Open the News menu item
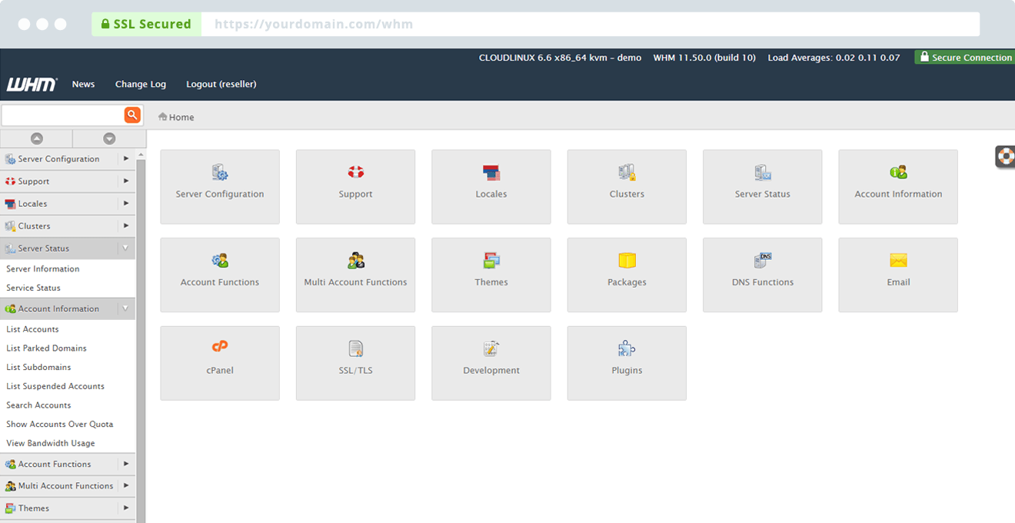This screenshot has width=1015, height=523. point(83,84)
